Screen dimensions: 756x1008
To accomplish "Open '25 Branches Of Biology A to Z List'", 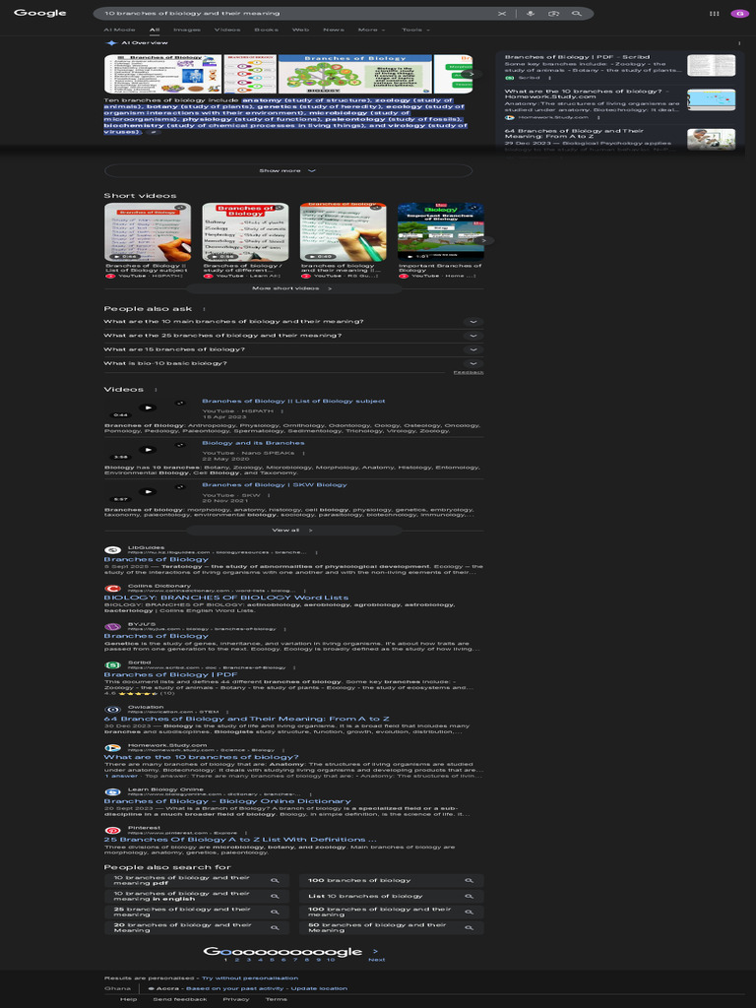I will (240, 840).
